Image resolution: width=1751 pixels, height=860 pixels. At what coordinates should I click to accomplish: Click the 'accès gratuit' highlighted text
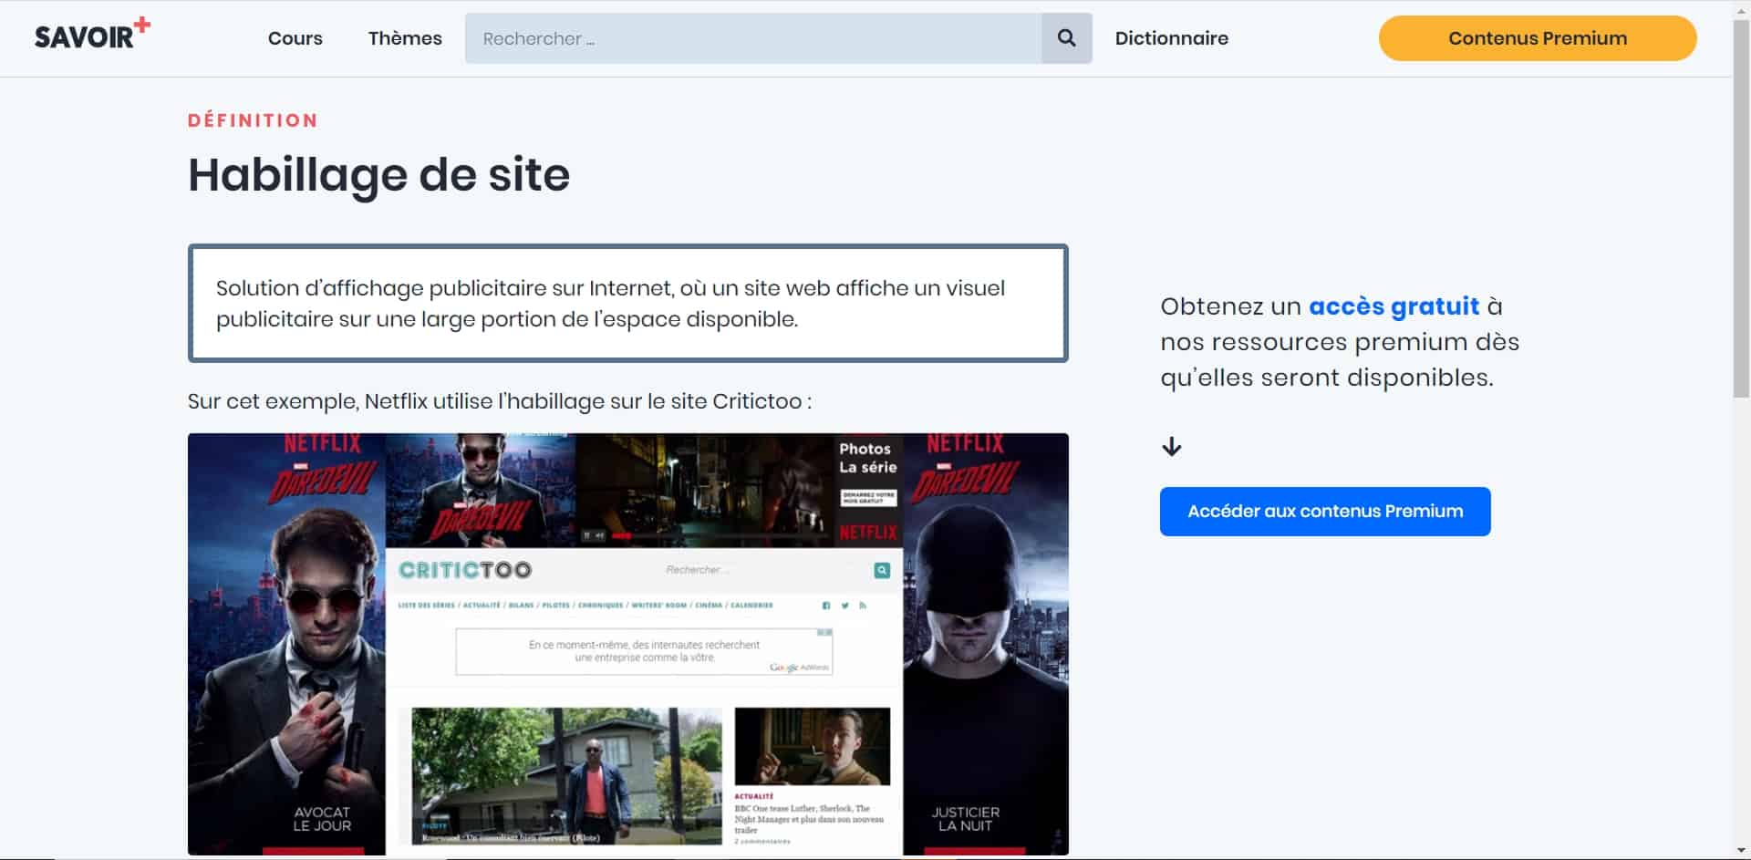click(x=1394, y=306)
